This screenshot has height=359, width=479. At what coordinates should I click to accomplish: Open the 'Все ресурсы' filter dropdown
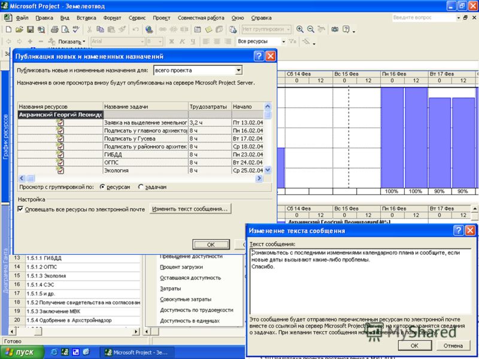(283, 41)
